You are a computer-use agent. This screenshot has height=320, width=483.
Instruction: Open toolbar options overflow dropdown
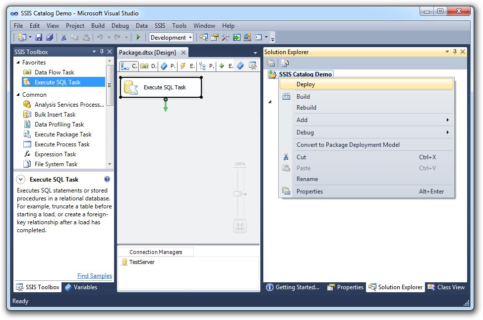pyautogui.click(x=273, y=38)
